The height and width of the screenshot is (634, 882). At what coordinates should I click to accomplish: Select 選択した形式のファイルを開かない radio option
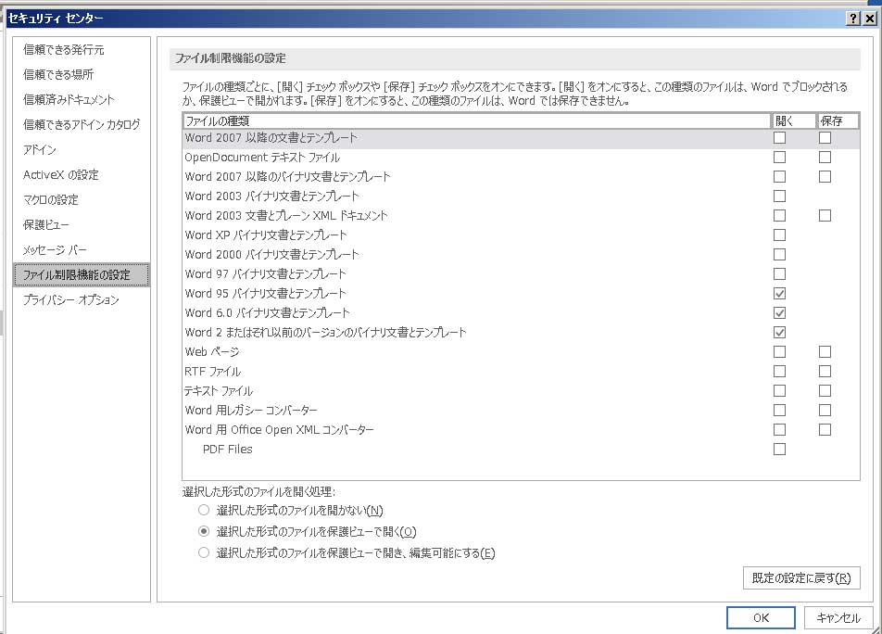[204, 511]
